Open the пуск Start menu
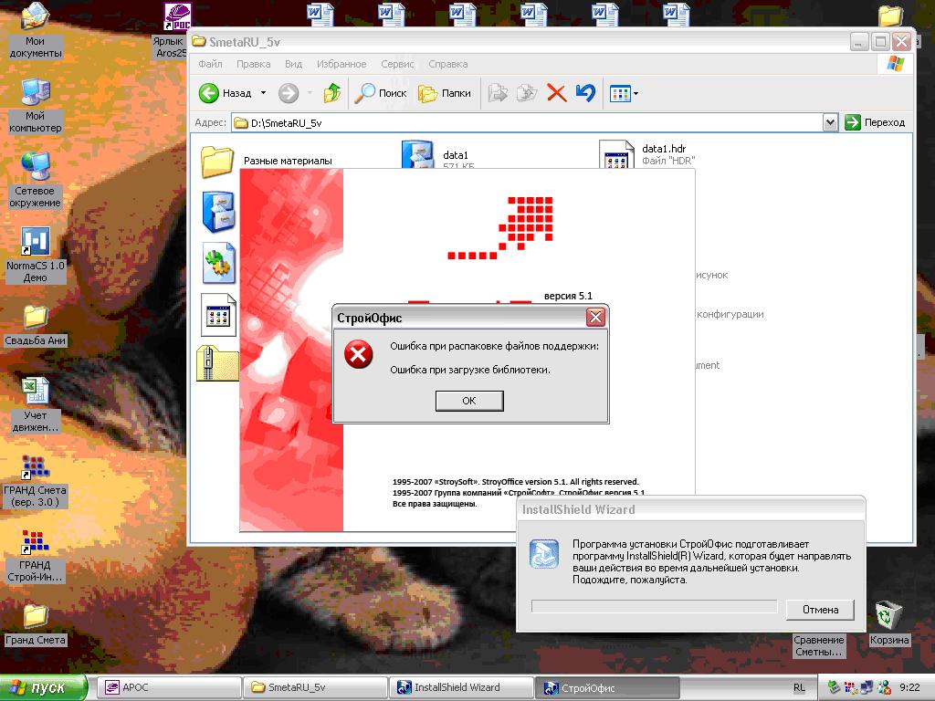This screenshot has width=935, height=701. (x=43, y=688)
